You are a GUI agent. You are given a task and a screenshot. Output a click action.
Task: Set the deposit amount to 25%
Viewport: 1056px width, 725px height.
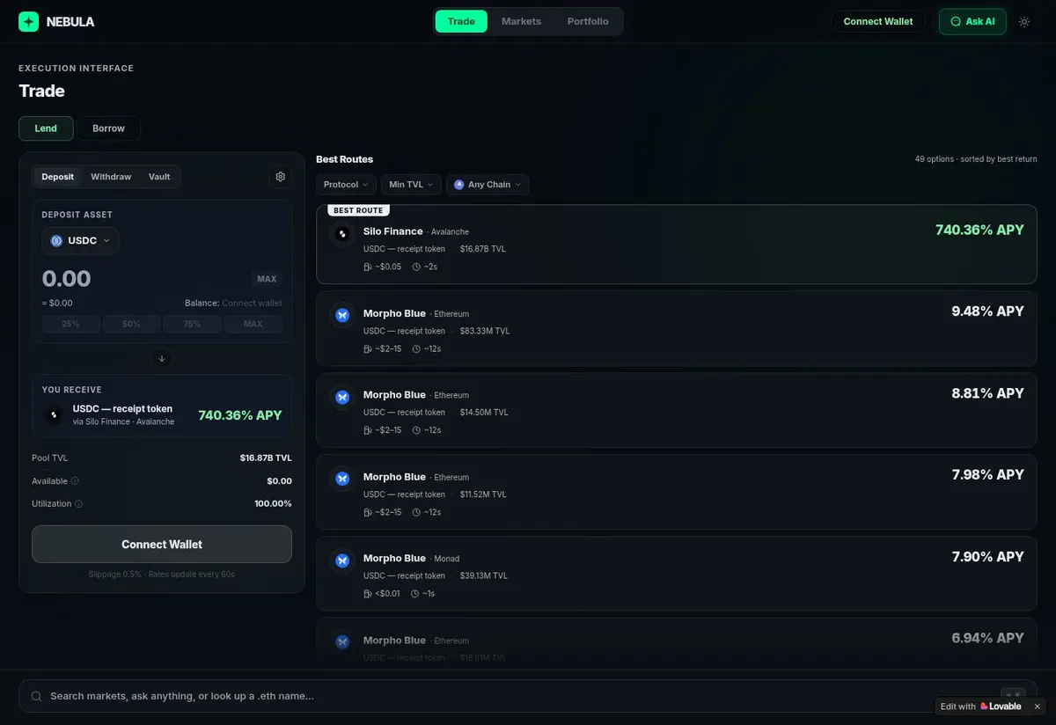[x=70, y=324]
